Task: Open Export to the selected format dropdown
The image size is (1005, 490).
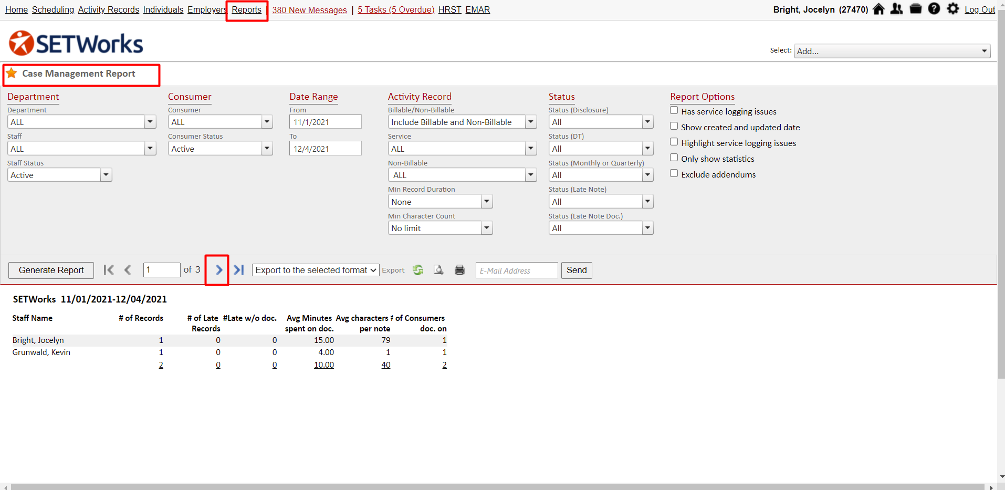Action: point(316,270)
